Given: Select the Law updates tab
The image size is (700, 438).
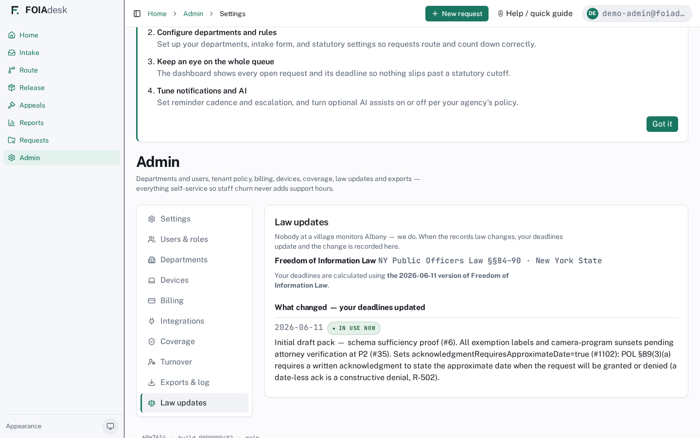Looking at the screenshot, I should click(194, 403).
